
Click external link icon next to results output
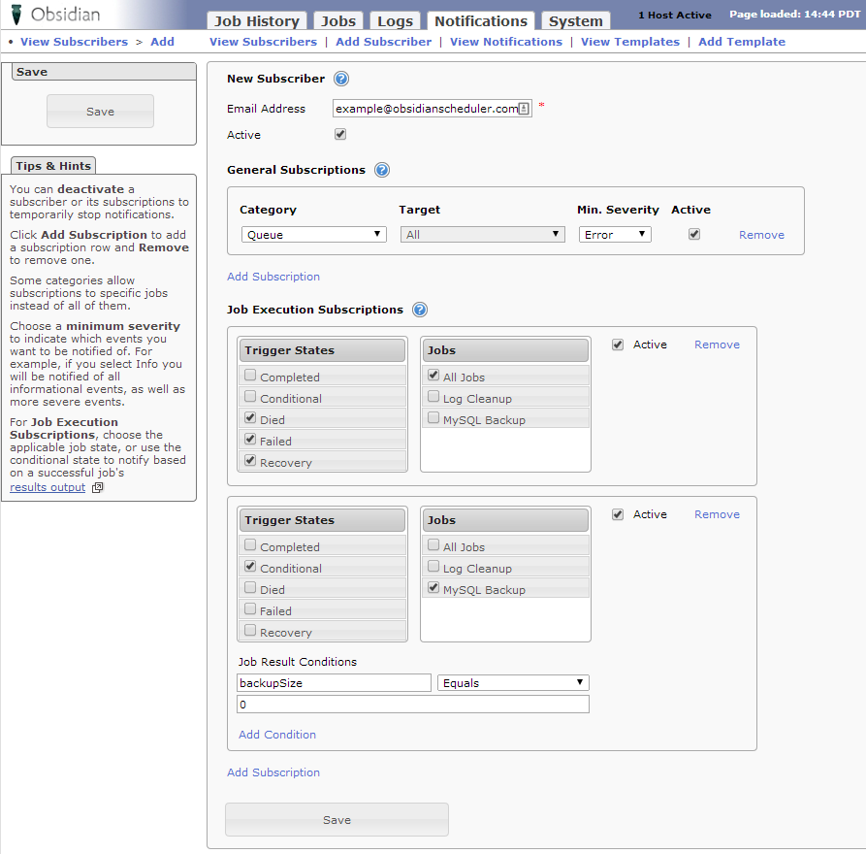(97, 488)
